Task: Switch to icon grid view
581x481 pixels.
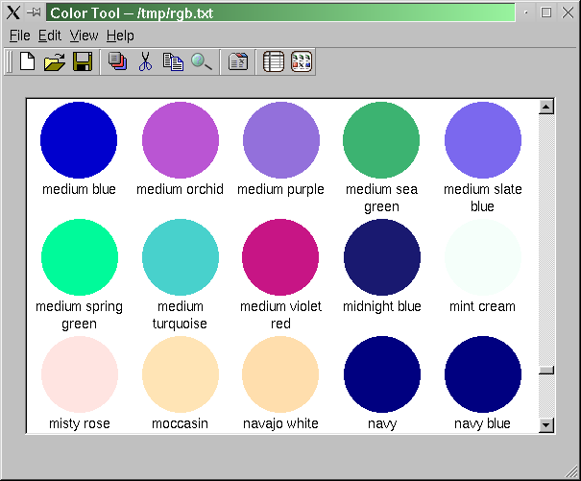Action: coord(302,61)
